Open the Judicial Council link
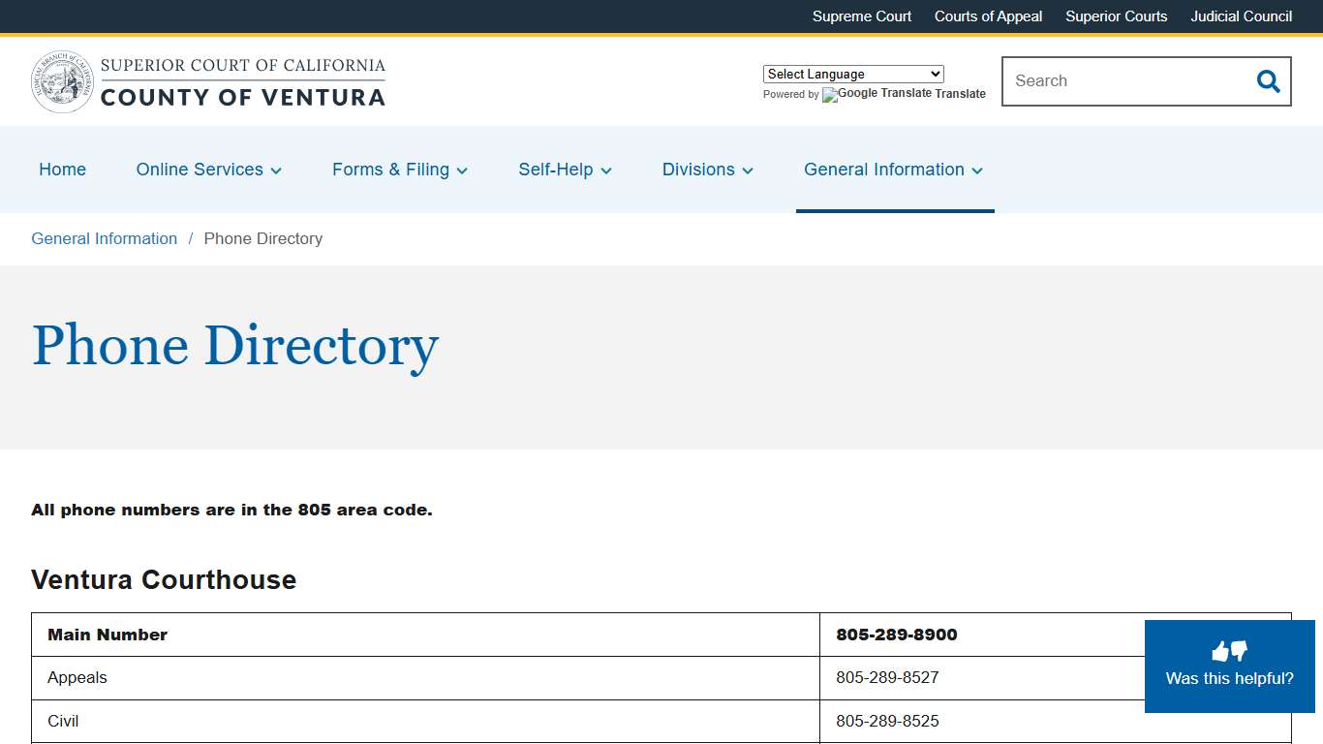The width and height of the screenshot is (1323, 744). point(1241,16)
